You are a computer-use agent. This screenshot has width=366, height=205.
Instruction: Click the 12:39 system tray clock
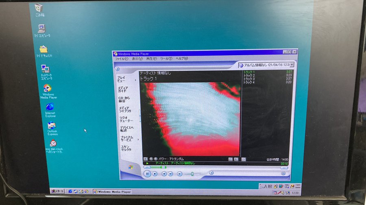click(295, 193)
